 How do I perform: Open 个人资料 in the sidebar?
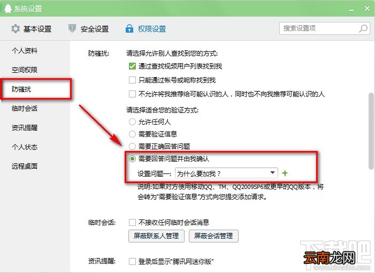[x=25, y=50]
